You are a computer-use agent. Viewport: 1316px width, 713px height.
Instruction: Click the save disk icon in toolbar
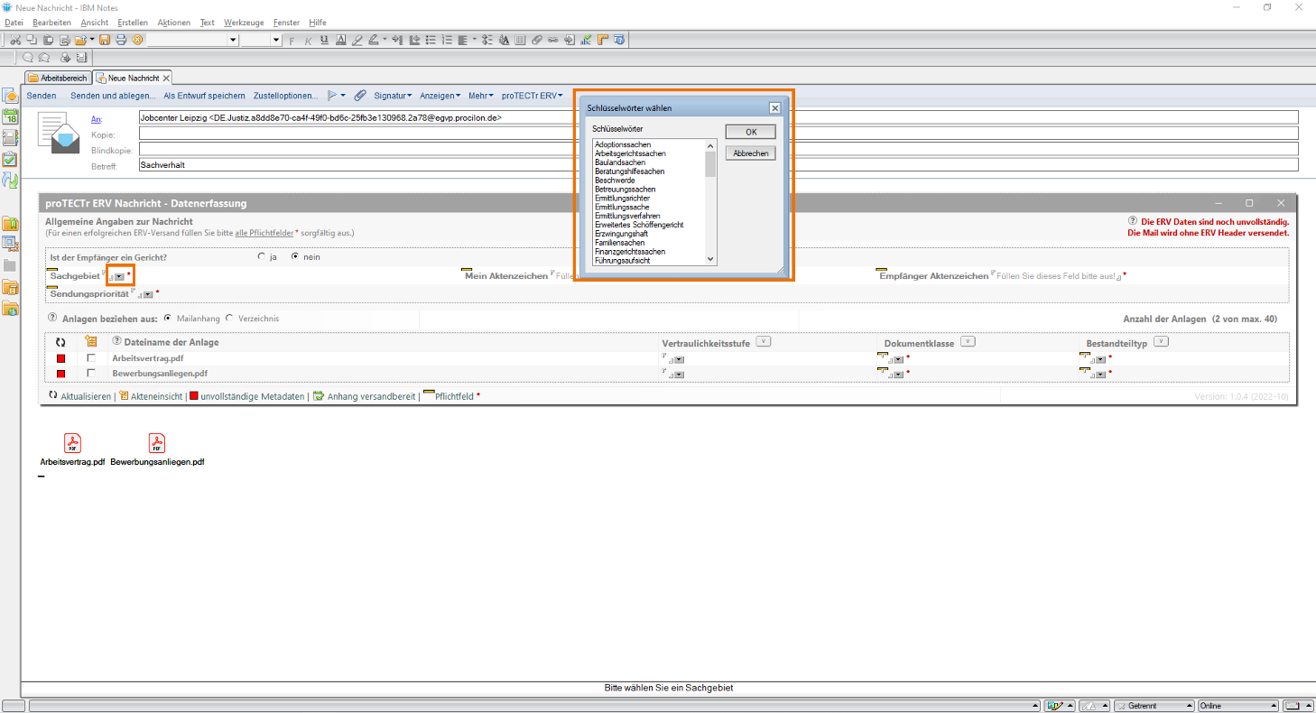[x=105, y=40]
